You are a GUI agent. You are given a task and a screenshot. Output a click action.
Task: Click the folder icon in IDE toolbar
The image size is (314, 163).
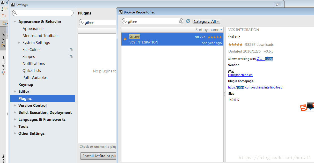click(4, 16)
